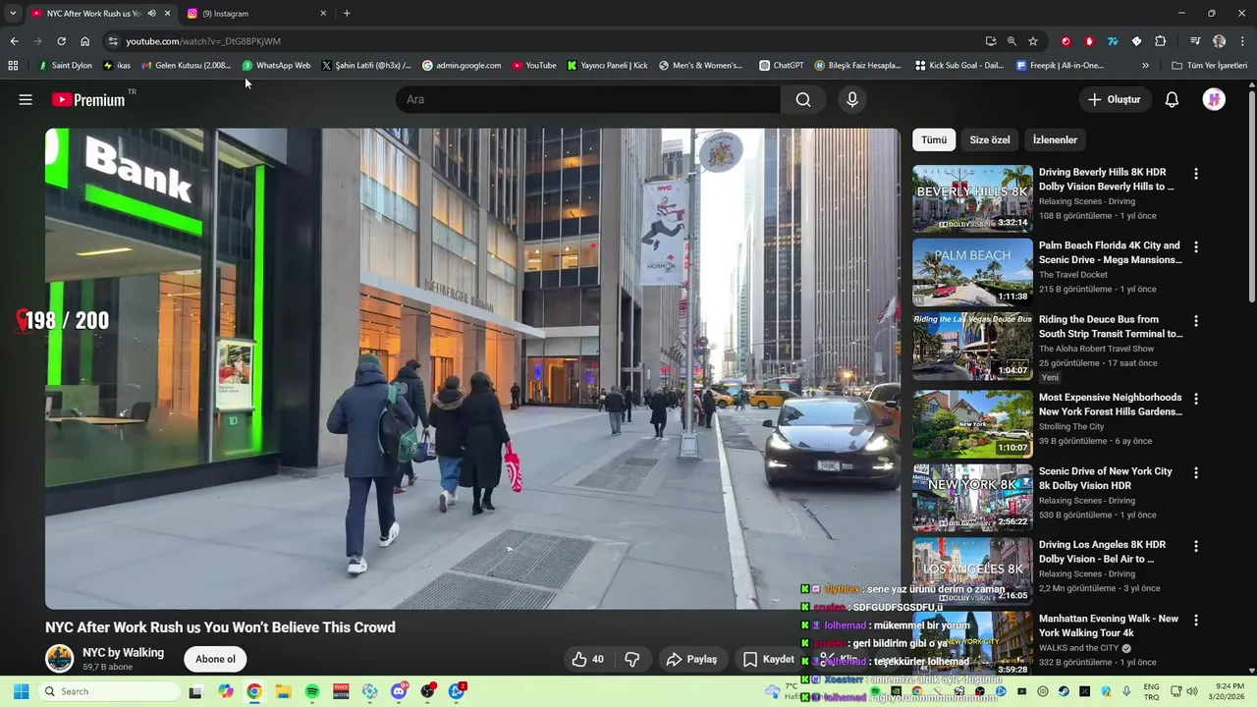The height and width of the screenshot is (707, 1257).
Task: Switch to the Instagram browser tab
Action: [257, 14]
